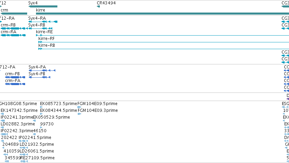Click the 204689 feature label

click(x=11, y=144)
